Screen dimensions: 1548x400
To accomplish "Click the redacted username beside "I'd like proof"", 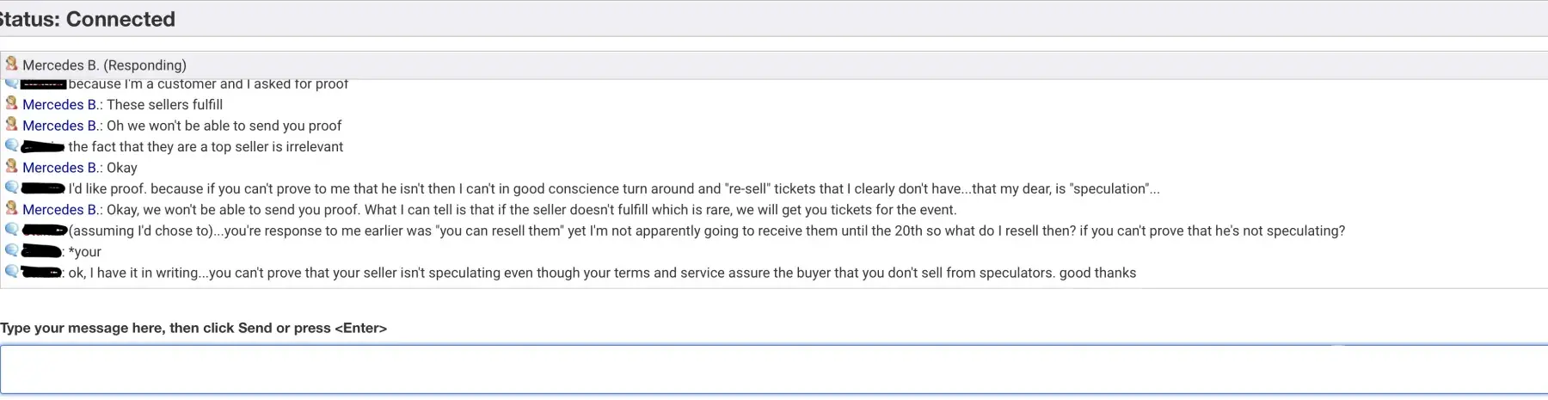I will [x=43, y=188].
